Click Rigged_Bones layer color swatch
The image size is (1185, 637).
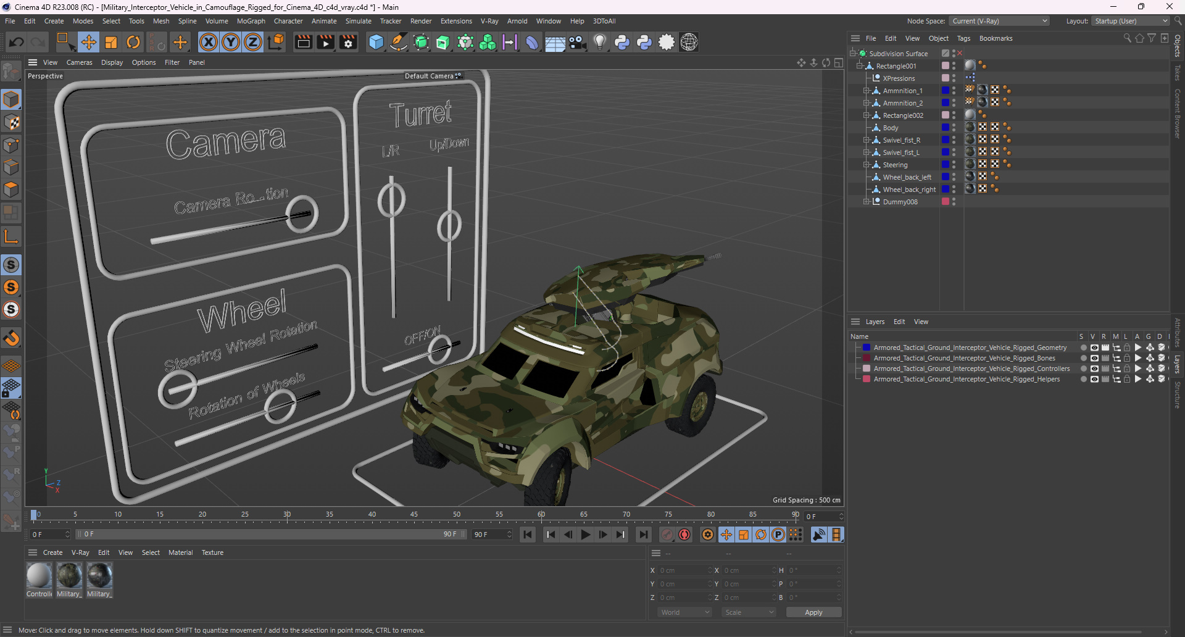(867, 358)
